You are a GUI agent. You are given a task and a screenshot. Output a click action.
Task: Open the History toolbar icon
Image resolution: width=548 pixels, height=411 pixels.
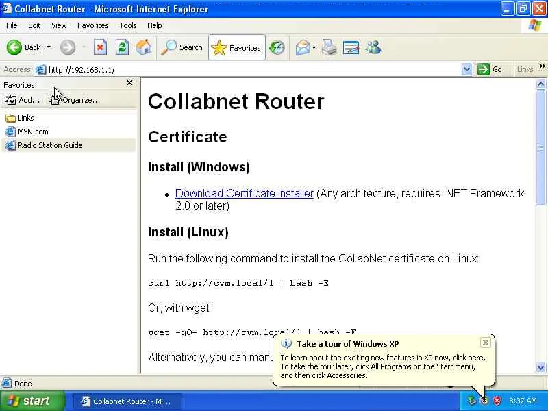point(277,47)
